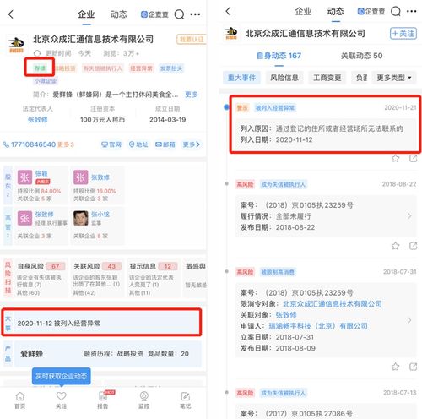Open 更多类型 dropdown

[394, 78]
